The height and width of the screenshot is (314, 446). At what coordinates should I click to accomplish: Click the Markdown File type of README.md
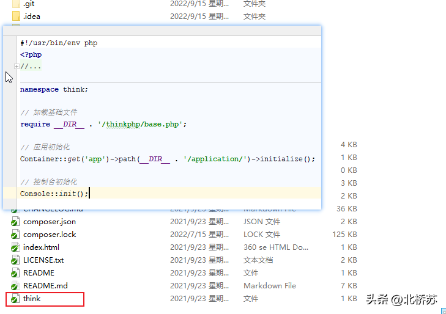click(x=270, y=286)
